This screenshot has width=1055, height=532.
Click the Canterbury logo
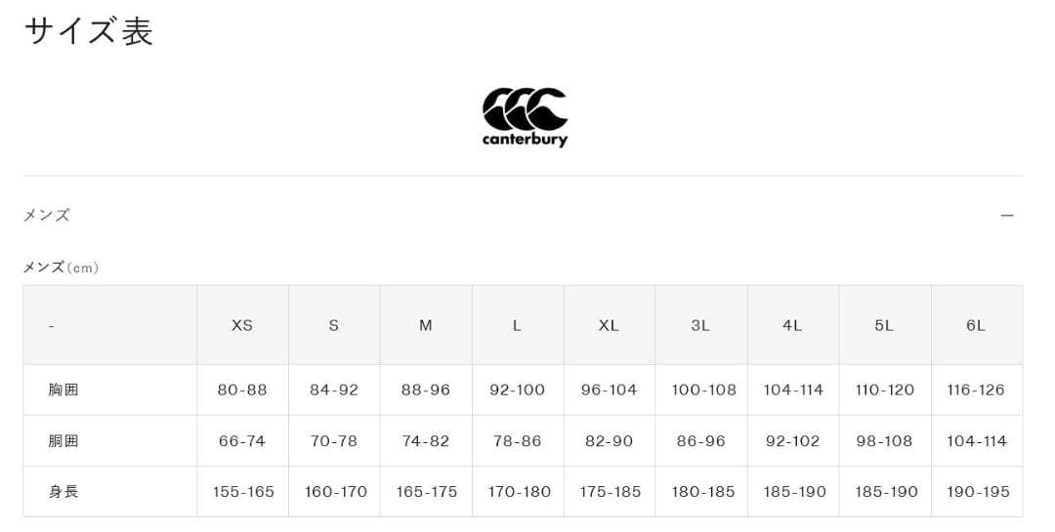[x=525, y=117]
